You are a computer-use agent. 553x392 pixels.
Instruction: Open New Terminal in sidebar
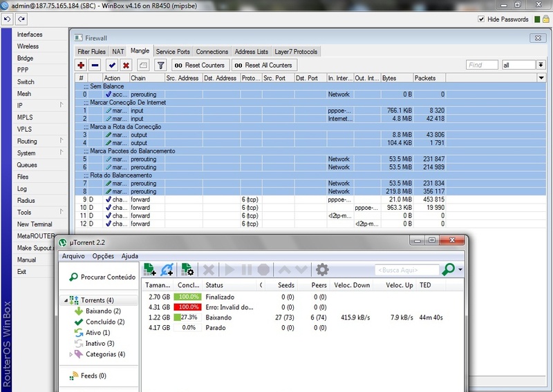click(x=35, y=224)
